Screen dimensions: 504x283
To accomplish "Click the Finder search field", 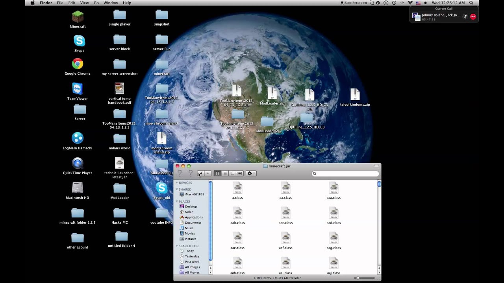I will click(x=345, y=174).
